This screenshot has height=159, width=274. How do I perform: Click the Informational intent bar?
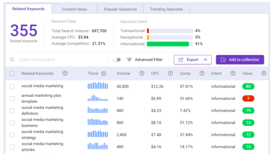point(170,44)
